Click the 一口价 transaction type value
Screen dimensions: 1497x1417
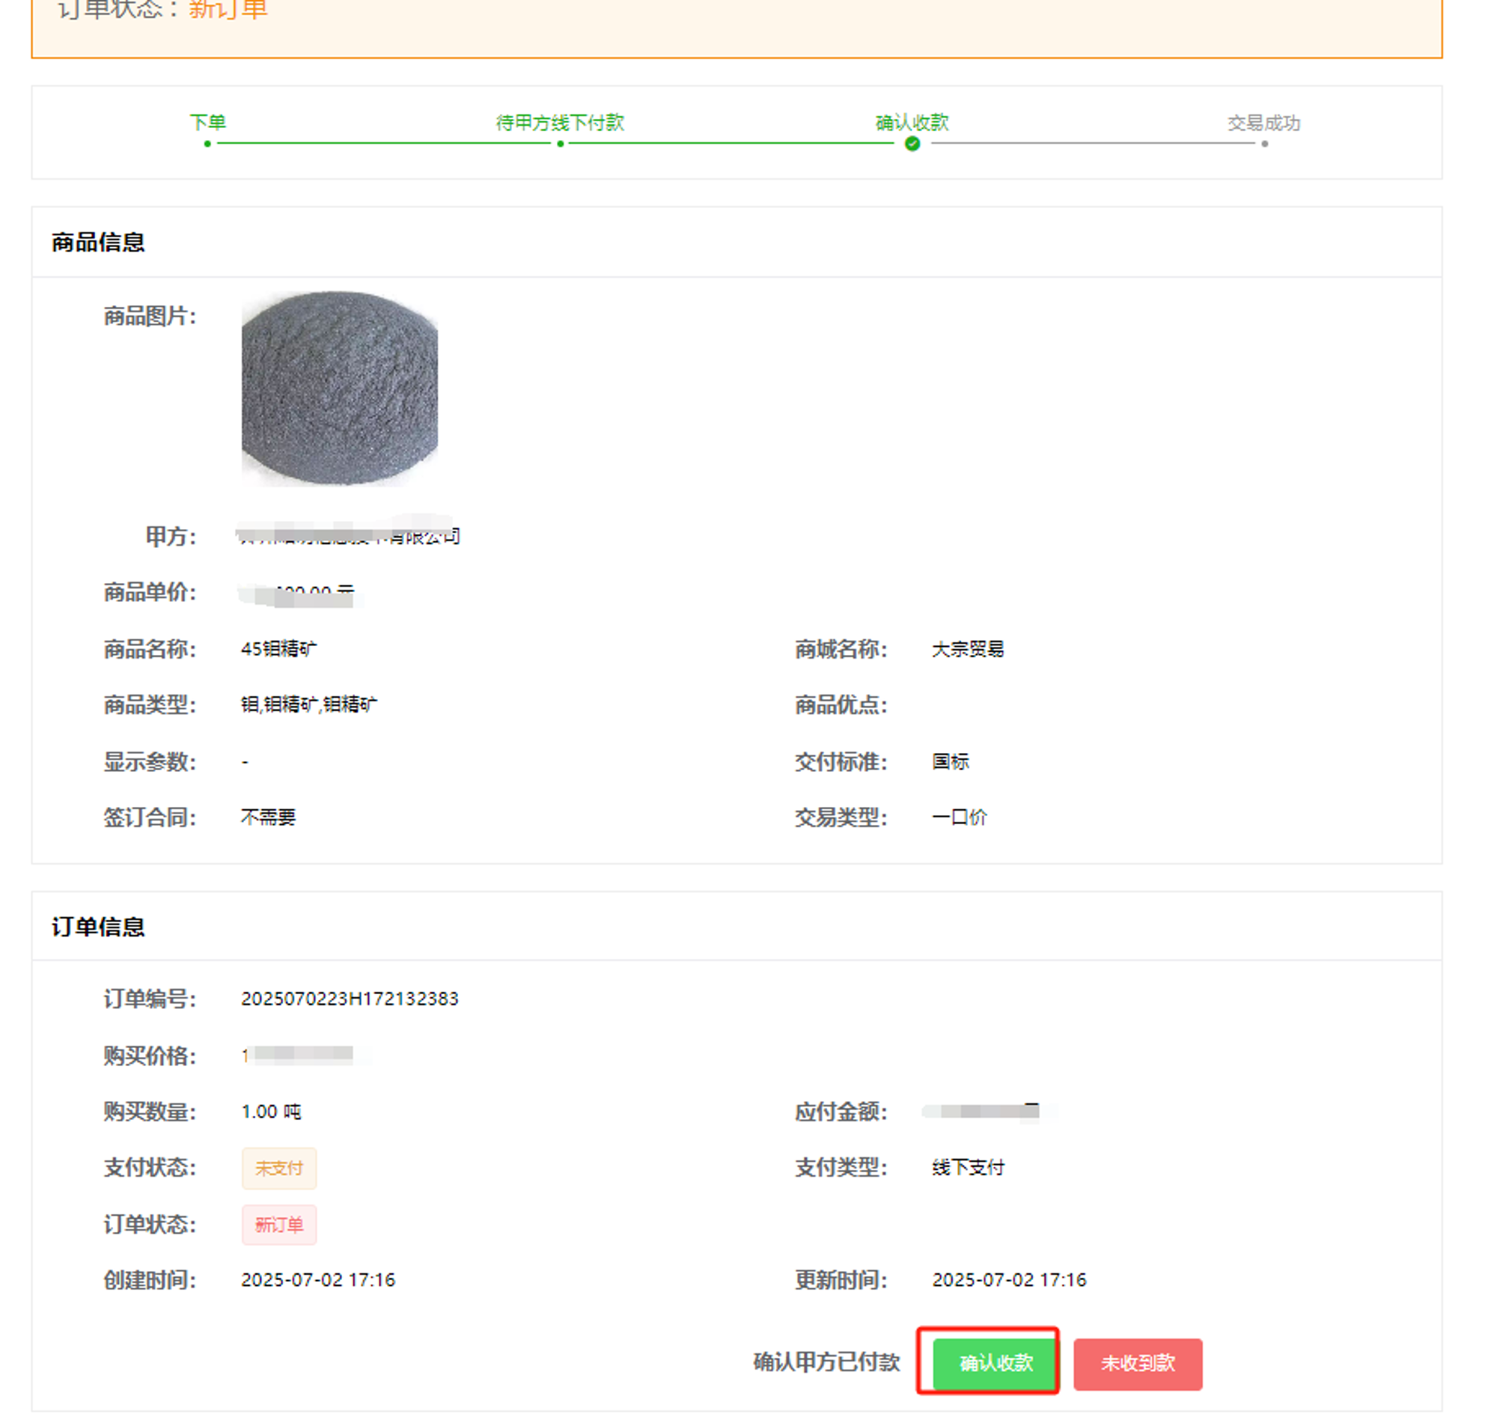coord(959,817)
